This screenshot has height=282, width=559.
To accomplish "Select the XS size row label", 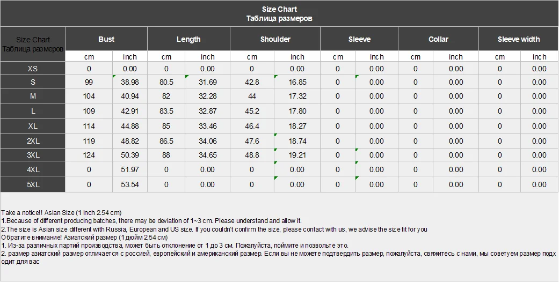I will [x=33, y=69].
